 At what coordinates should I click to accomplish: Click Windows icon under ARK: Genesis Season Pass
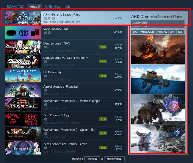(45, 18)
